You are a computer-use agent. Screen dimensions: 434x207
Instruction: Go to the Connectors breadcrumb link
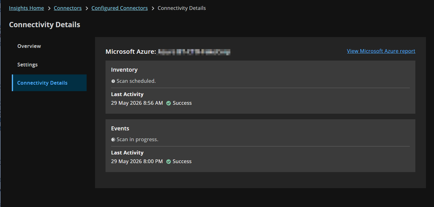point(68,8)
